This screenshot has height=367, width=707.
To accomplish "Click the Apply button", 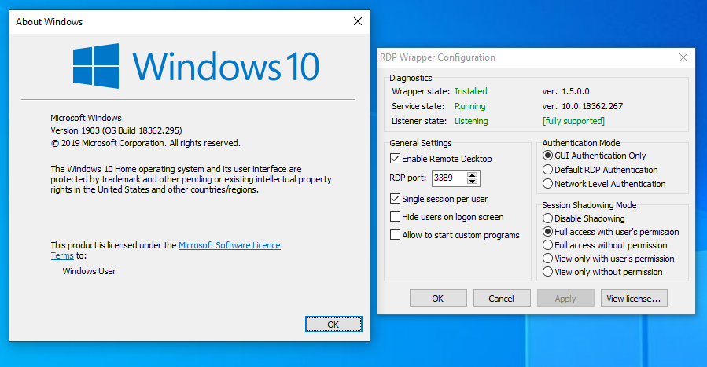I will [x=565, y=299].
